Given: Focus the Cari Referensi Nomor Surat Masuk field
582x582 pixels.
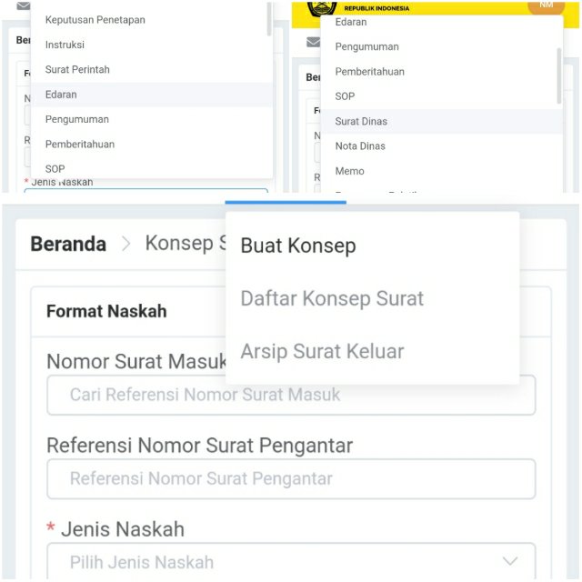Looking at the screenshot, I should (x=291, y=395).
